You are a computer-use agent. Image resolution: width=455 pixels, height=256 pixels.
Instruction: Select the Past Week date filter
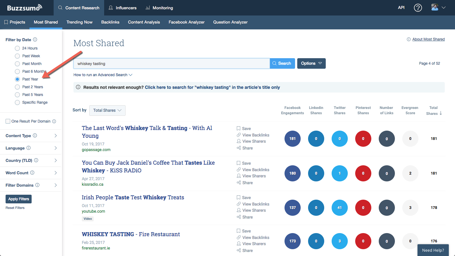(x=17, y=56)
